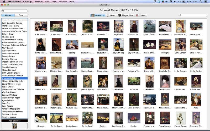Select Egon Schiele in artist list
Screen dimensions: 210x131
tap(14, 100)
